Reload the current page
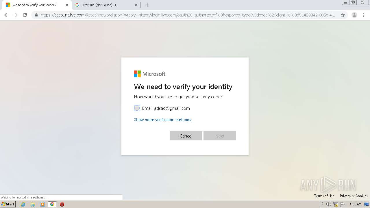Image resolution: width=370 pixels, height=208 pixels. (25, 15)
